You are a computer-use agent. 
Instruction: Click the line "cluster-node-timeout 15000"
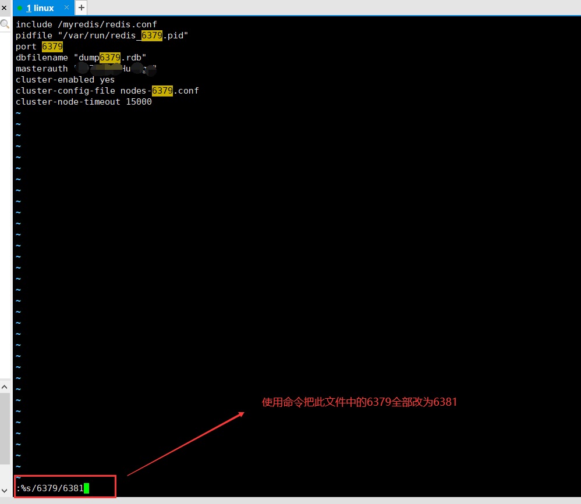(84, 102)
